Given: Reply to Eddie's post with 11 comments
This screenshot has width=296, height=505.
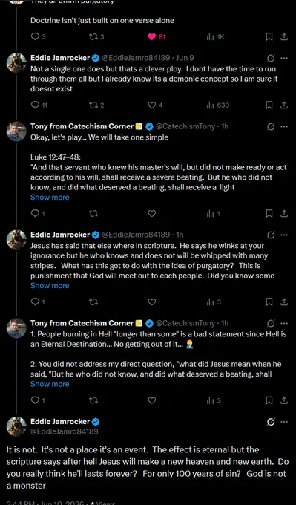Looking at the screenshot, I should pos(35,105).
